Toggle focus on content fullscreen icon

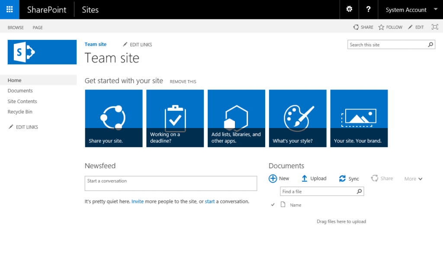point(435,27)
